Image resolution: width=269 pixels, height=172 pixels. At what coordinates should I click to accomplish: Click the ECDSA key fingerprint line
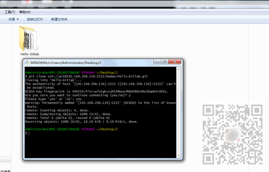pos(96,91)
